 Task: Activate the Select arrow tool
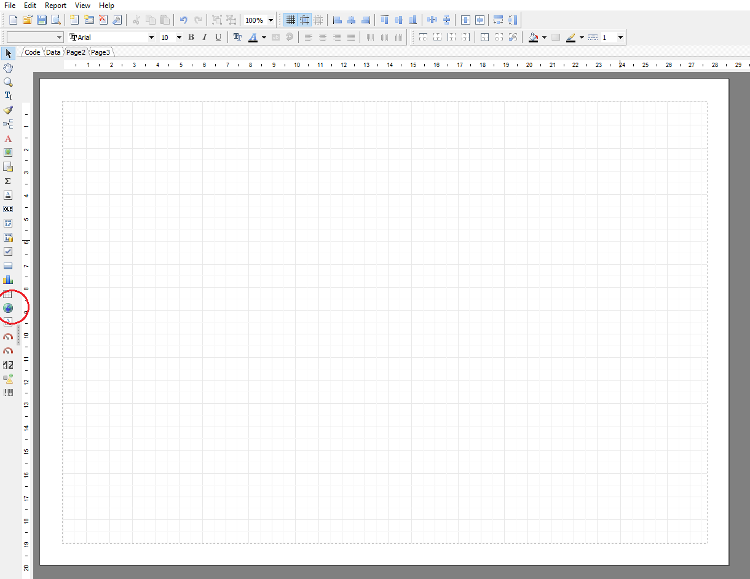coord(8,53)
